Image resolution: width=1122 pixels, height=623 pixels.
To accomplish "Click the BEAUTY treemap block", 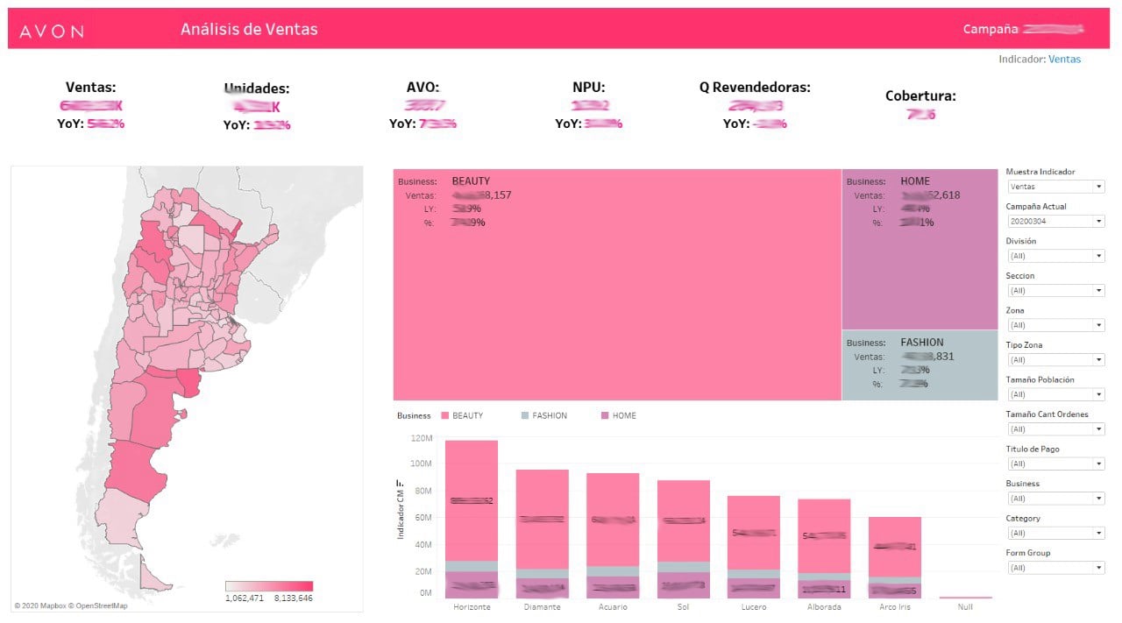I will coord(617,285).
